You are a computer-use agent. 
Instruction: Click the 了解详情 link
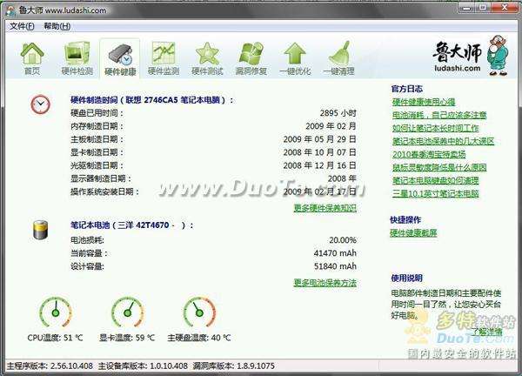(x=487, y=331)
